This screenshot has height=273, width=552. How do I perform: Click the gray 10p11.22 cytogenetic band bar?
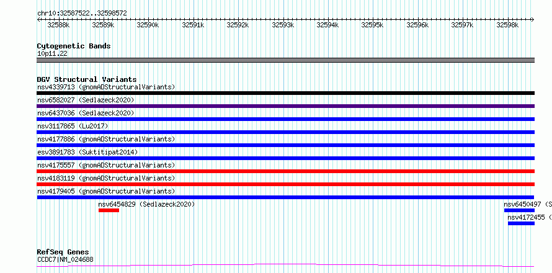click(285, 60)
